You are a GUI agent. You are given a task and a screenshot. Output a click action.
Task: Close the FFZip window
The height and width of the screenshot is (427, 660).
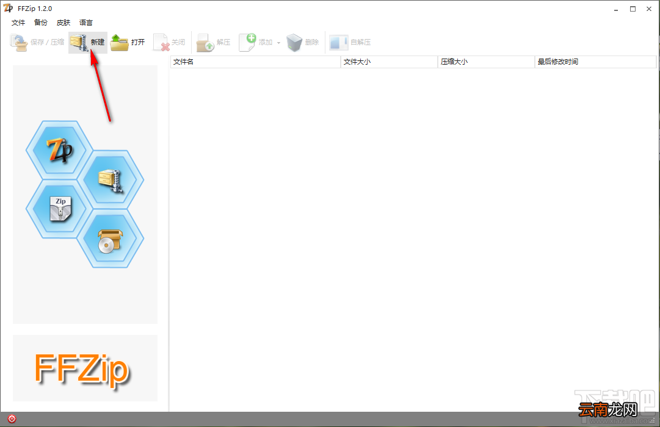pos(649,9)
